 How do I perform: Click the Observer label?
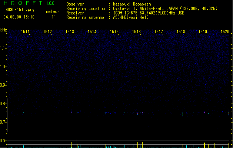pyautogui.click(x=75, y=4)
